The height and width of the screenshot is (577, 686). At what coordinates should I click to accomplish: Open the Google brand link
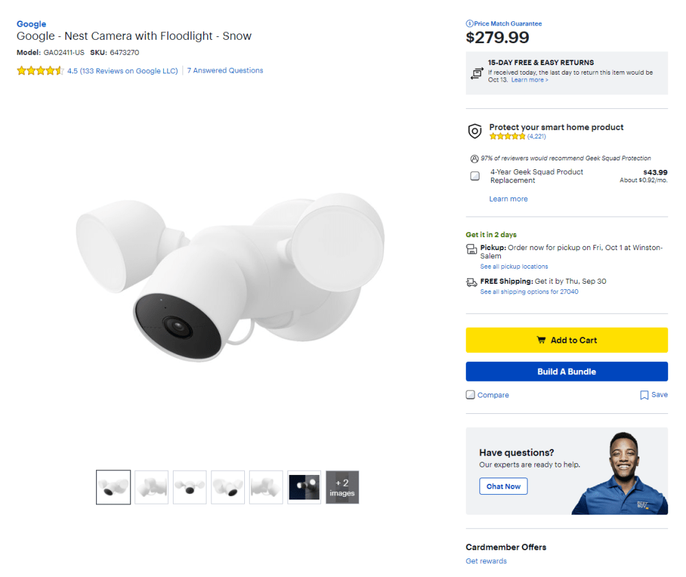click(32, 24)
